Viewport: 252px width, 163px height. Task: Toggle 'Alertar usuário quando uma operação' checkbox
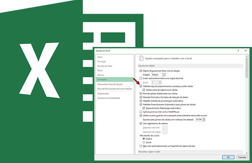click(x=141, y=116)
